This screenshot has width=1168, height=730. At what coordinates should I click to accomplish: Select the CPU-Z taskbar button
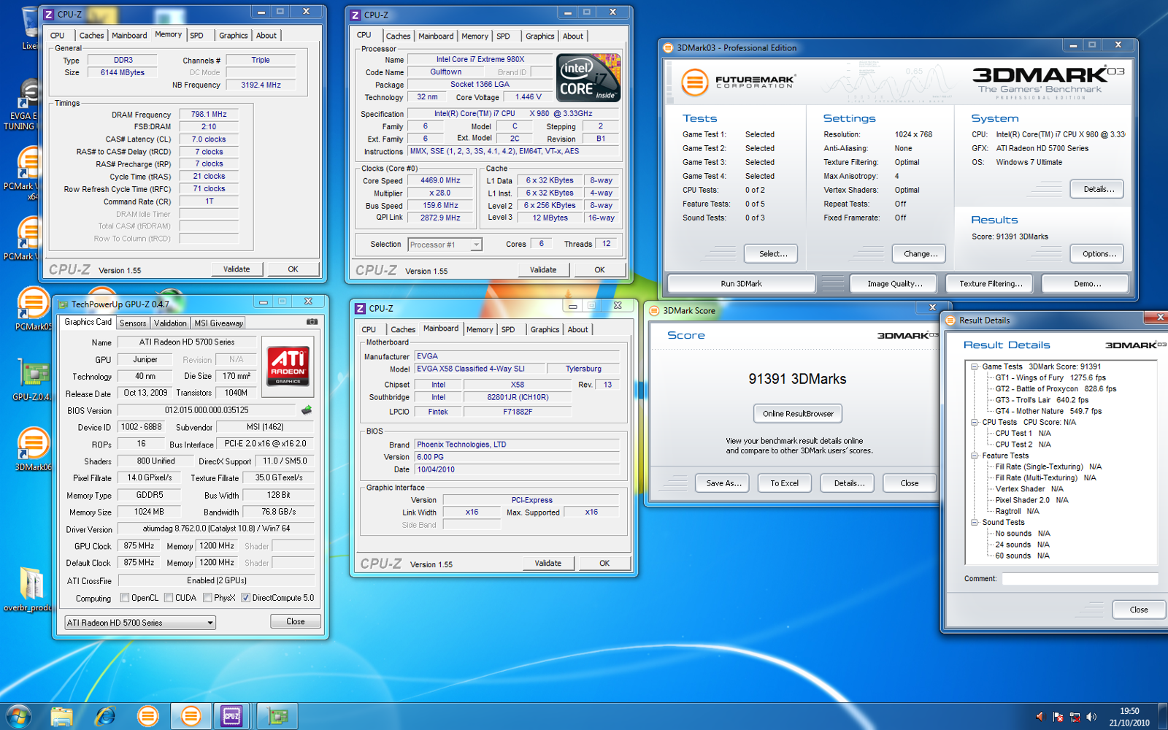point(232,716)
